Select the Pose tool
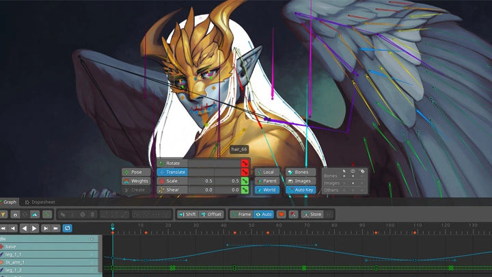The height and width of the screenshot is (277, 492). point(136,172)
